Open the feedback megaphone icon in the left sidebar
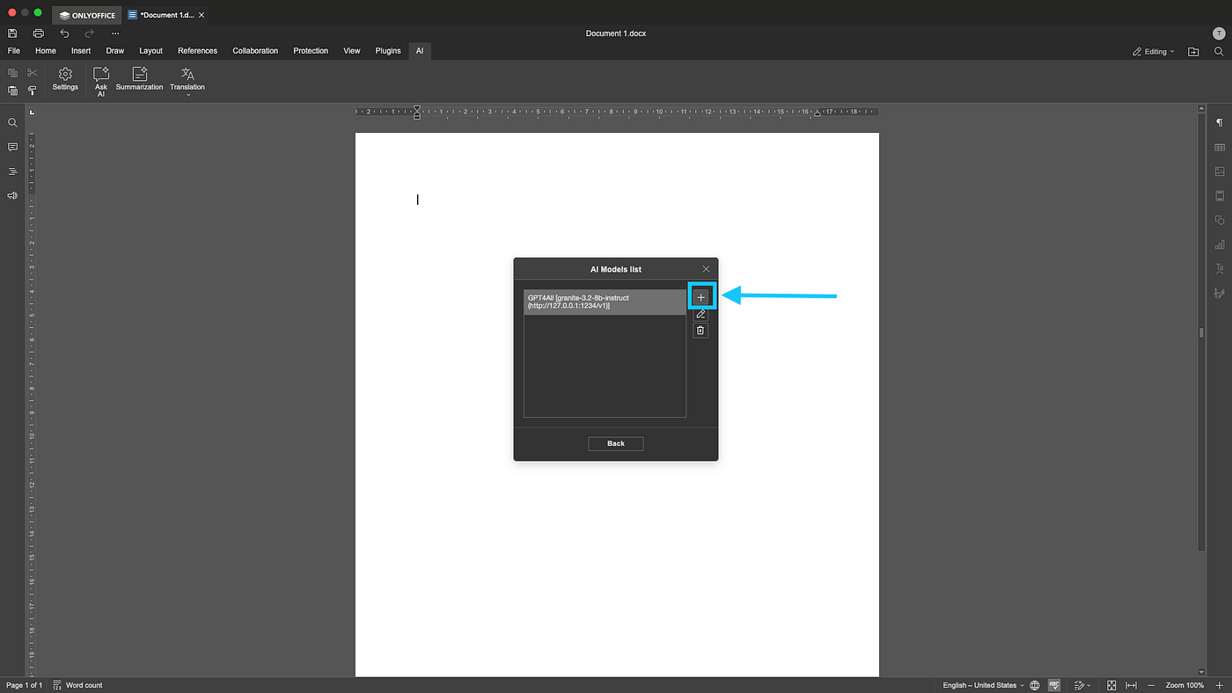 click(x=12, y=195)
